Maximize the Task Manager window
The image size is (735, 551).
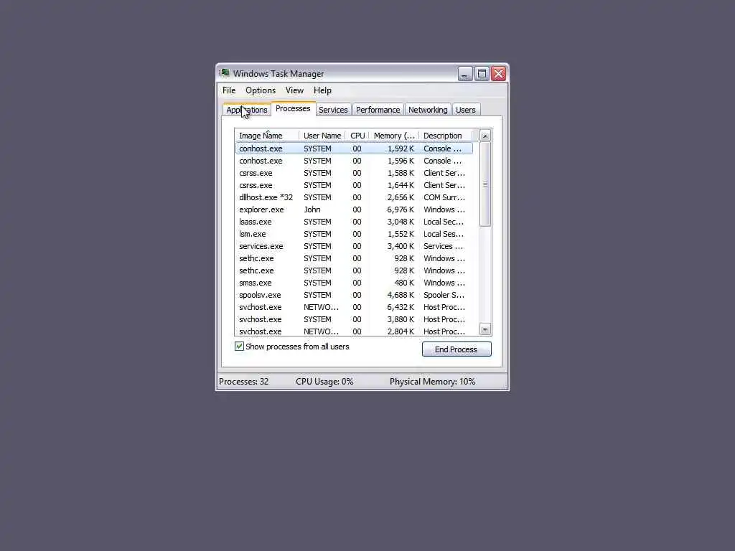pos(482,74)
